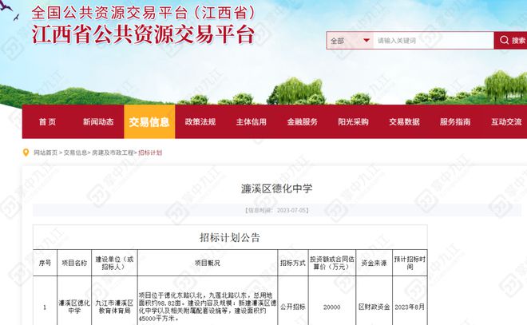This screenshot has height=325, width=527.
Task: Click the 建设单位（或招标人） column header
Action: coord(114,263)
